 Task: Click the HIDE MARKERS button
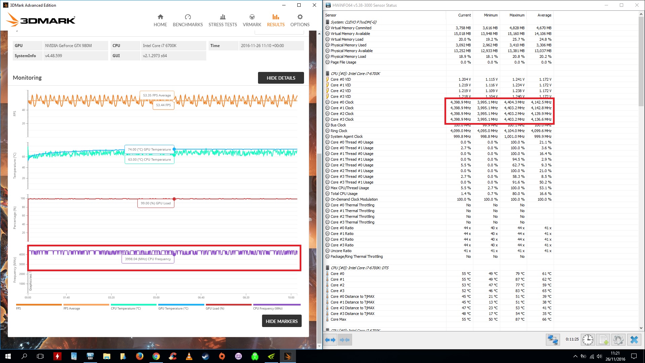click(x=282, y=321)
